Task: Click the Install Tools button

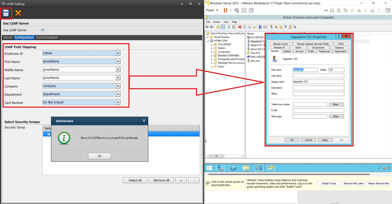Action: point(329,184)
